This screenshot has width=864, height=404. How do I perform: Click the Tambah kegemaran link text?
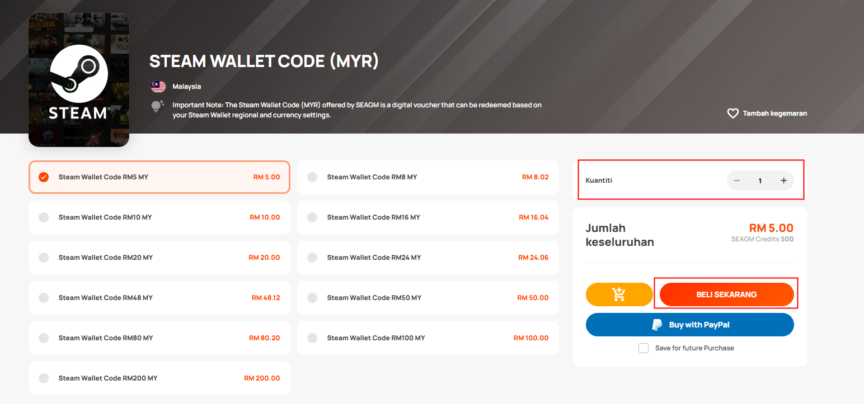(x=774, y=113)
